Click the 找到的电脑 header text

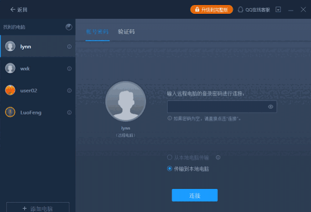tap(14, 27)
